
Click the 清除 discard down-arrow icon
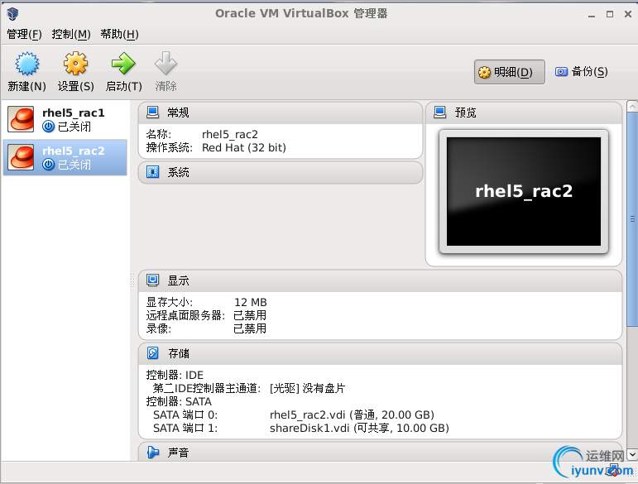[x=165, y=63]
